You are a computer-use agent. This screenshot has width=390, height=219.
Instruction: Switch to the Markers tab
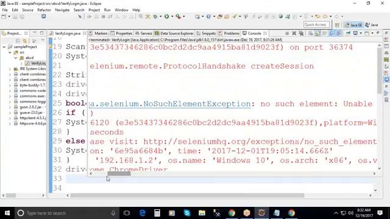(x=98, y=33)
